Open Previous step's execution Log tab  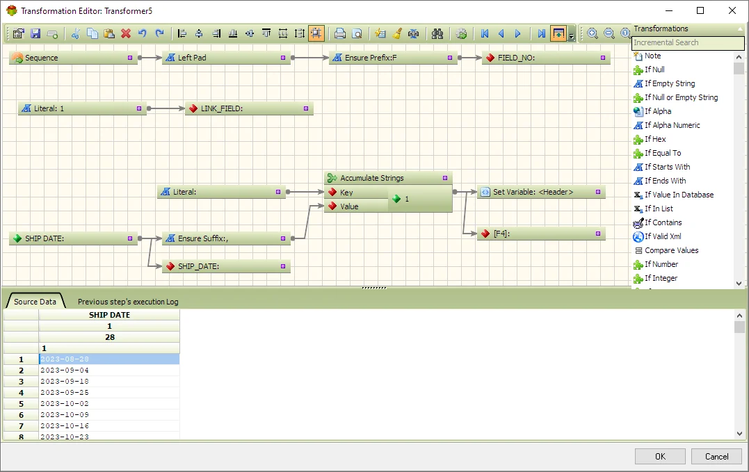[128, 302]
